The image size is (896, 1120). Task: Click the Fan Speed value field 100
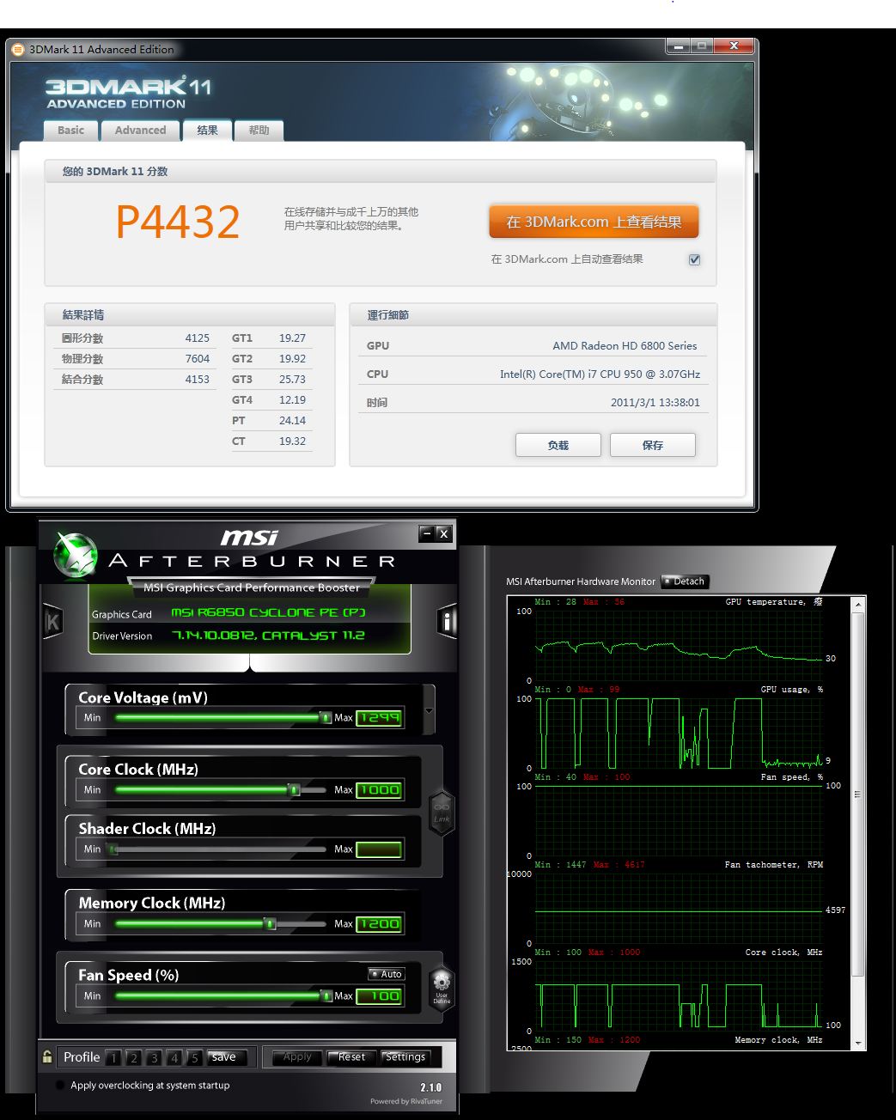(x=379, y=995)
